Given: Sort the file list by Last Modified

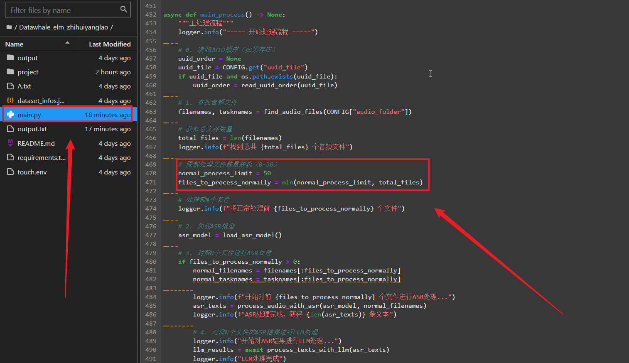Looking at the screenshot, I should pyautogui.click(x=110, y=44).
